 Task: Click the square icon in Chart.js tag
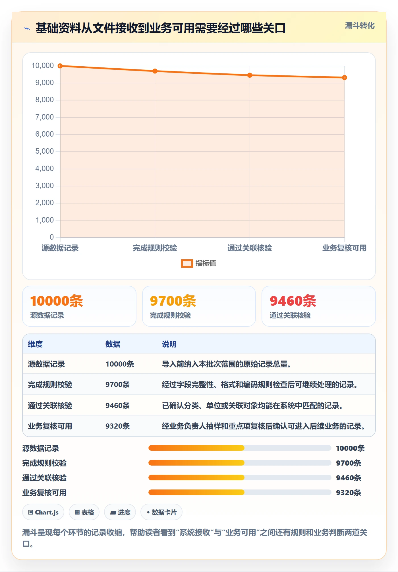pyautogui.click(x=31, y=513)
